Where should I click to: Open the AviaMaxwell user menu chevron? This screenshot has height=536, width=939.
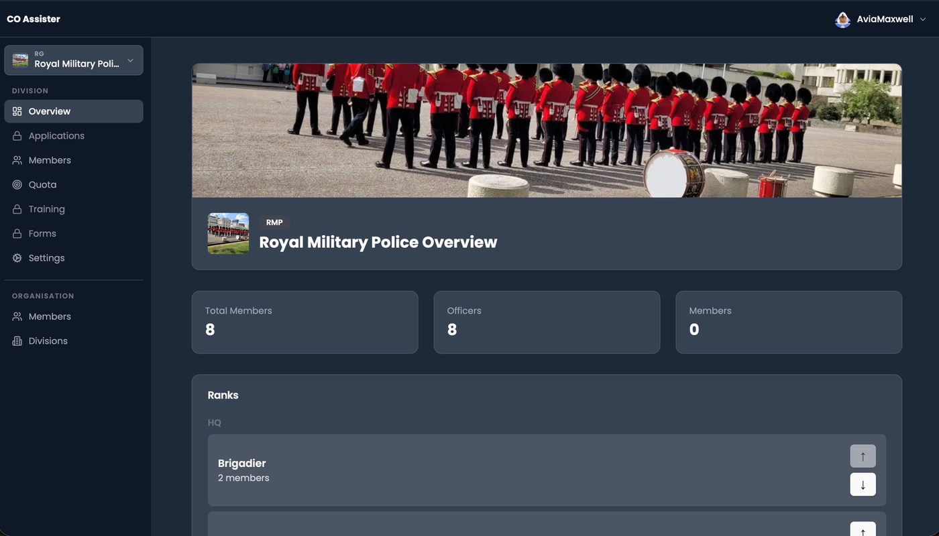coord(923,19)
